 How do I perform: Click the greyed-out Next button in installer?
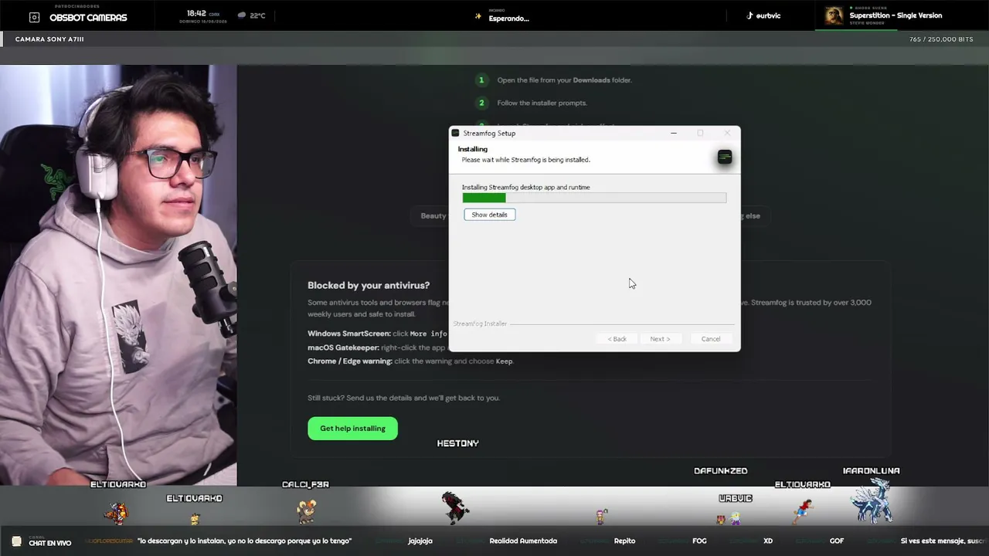660,339
